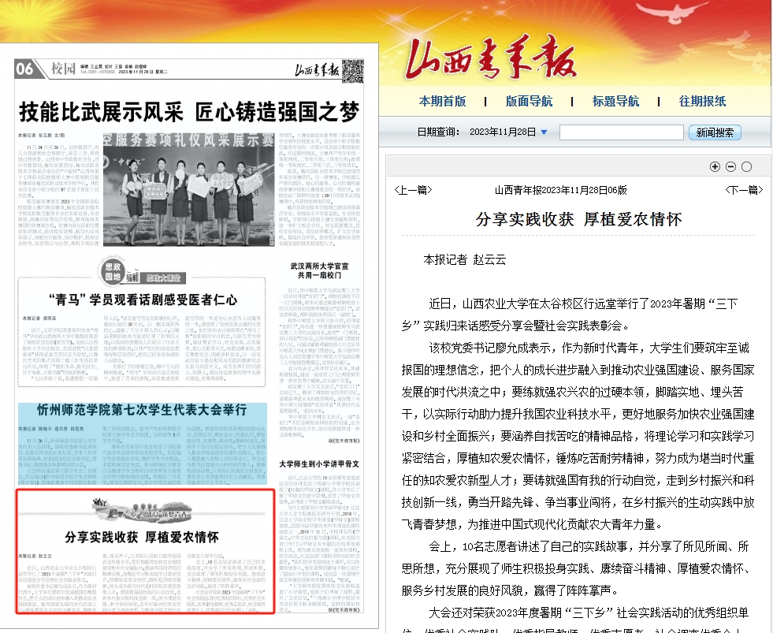Click the QR code on newspaper page

pos(353,71)
